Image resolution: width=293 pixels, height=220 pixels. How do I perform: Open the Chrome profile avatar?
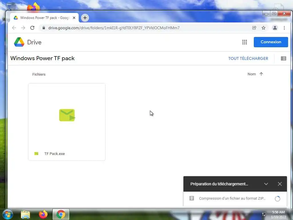(275, 28)
